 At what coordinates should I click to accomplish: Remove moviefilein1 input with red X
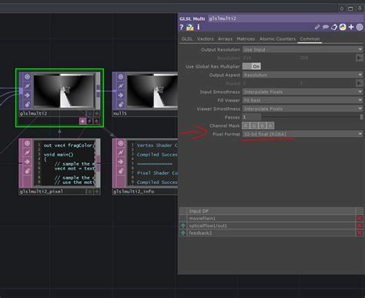tap(360, 219)
